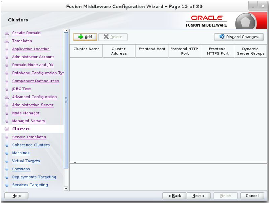Select current Clusters step
Screen dimensions: 270x204
(x=21, y=129)
